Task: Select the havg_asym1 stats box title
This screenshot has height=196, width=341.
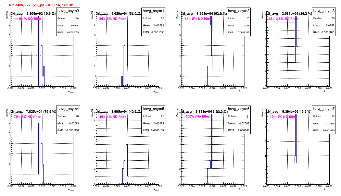Action: pyautogui.click(x=153, y=11)
